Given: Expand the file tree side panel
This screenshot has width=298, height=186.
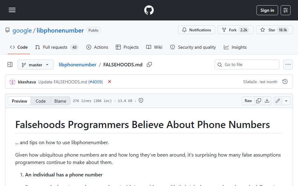Looking at the screenshot, I should (x=10, y=64).
